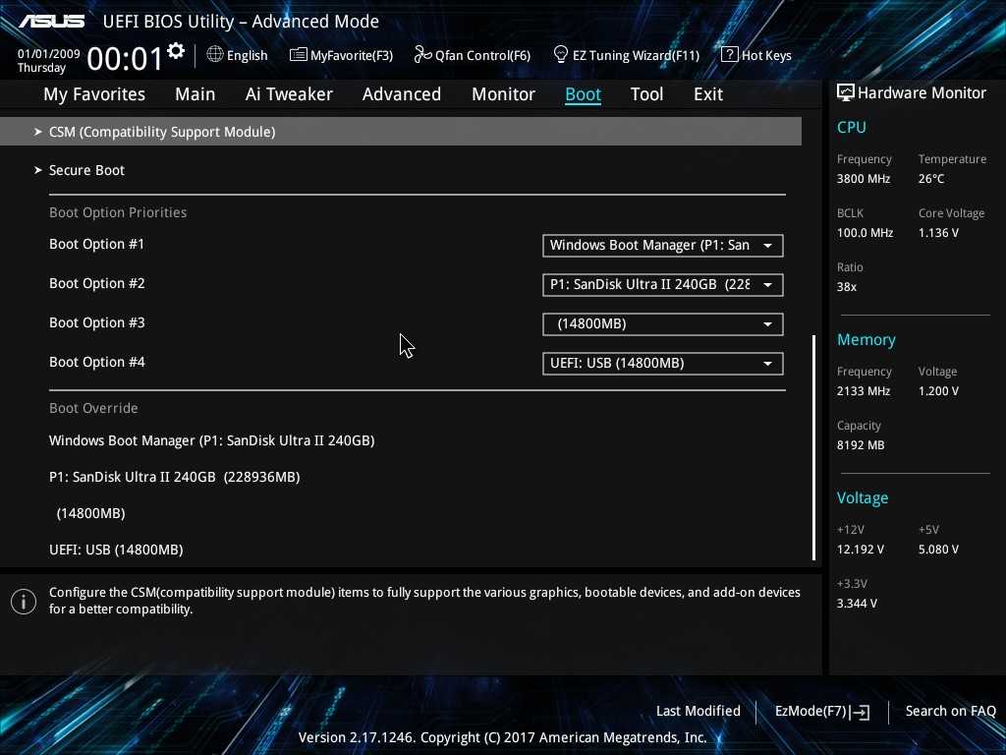This screenshot has width=1006, height=755.
Task: Switch to EzMode(F7)
Action: 822,712
